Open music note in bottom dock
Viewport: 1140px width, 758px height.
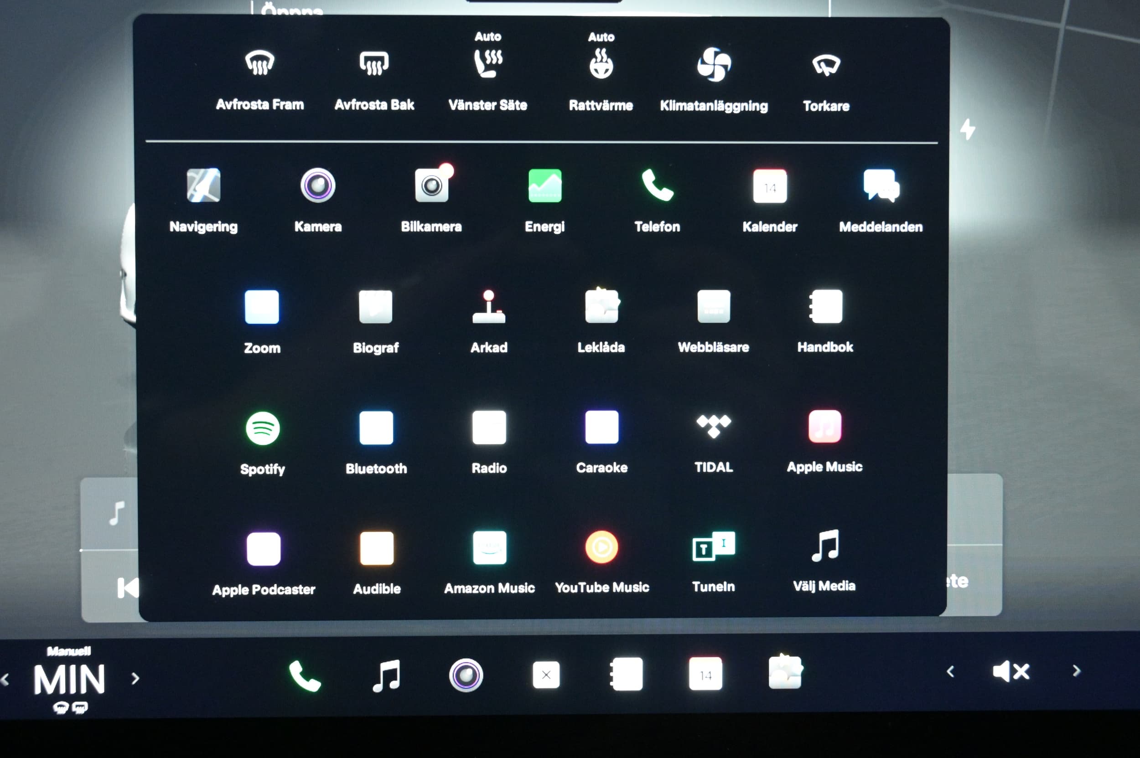tap(386, 675)
